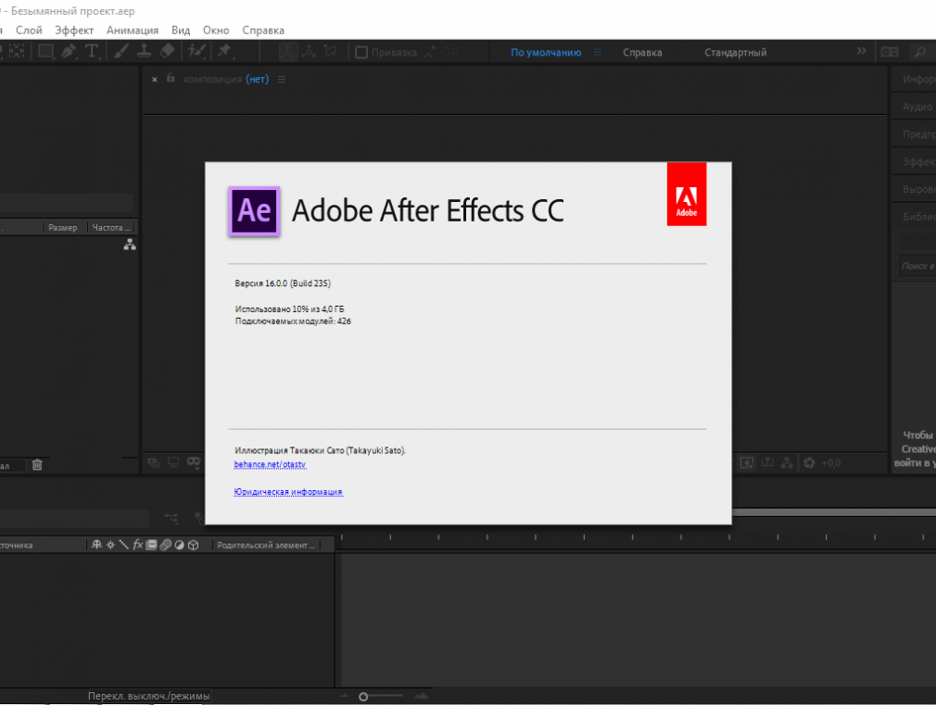Choose the View Axis mode icon
Image resolution: width=936 pixels, height=705 pixels.
330,52
